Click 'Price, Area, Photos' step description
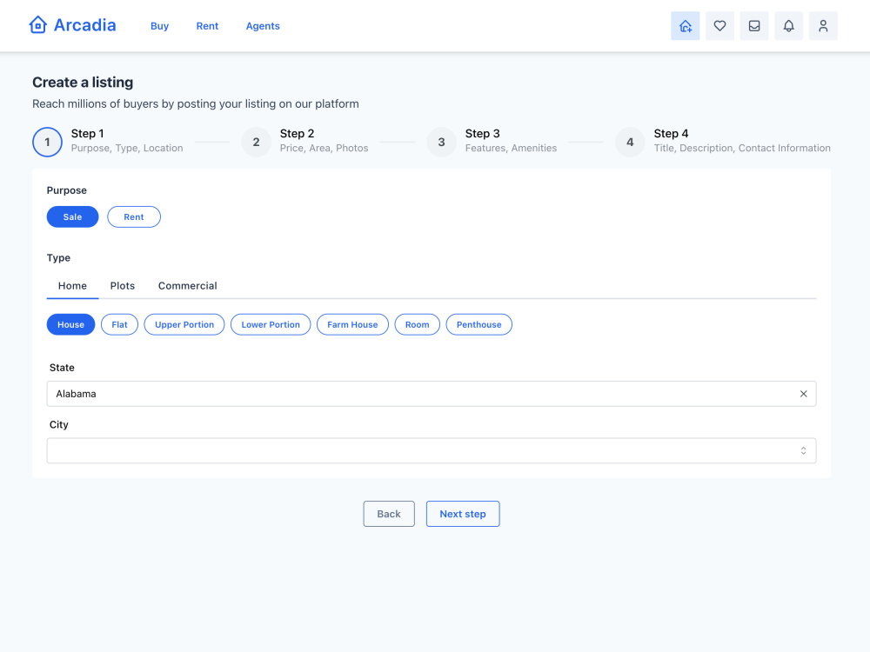Image resolution: width=870 pixels, height=652 pixels. click(x=324, y=148)
